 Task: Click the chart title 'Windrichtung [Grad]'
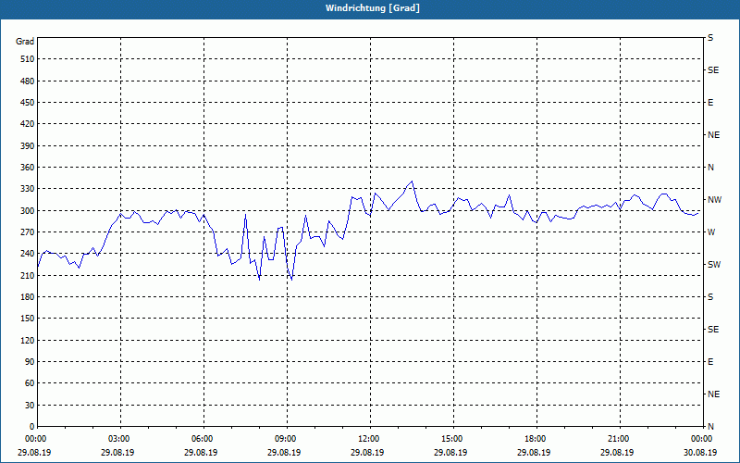point(373,8)
